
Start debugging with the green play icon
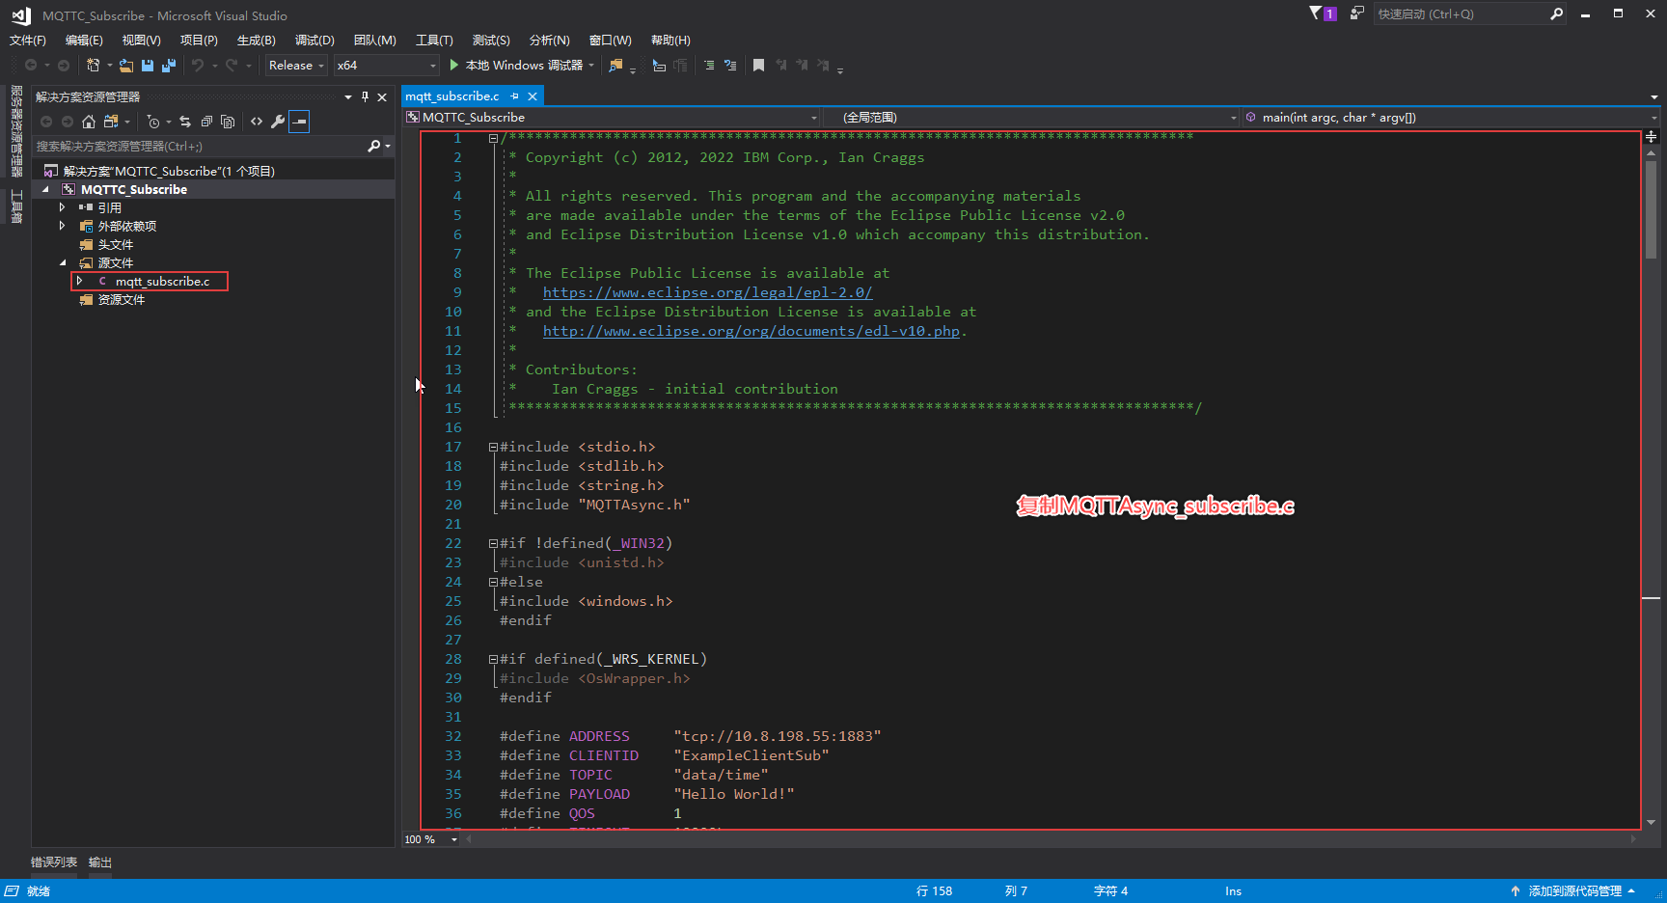point(453,66)
